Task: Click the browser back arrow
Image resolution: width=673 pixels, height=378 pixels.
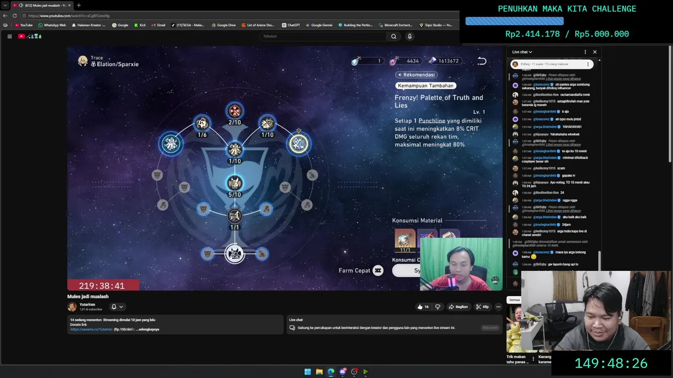Action: point(5,16)
